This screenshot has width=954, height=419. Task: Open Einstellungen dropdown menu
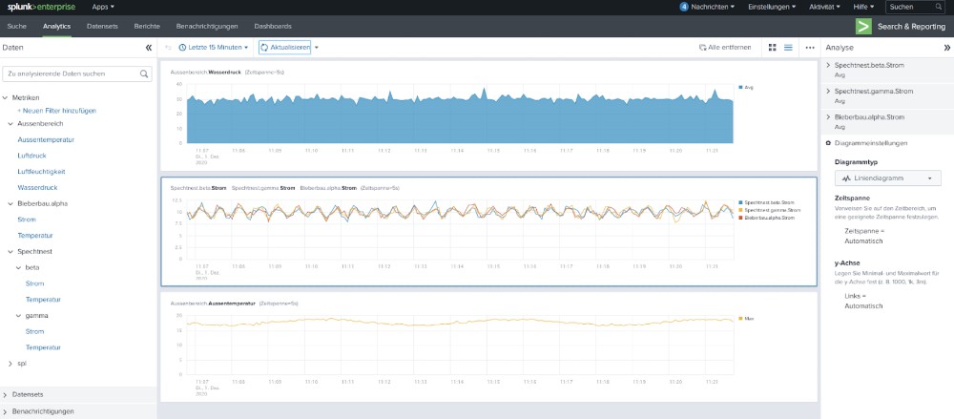click(x=772, y=7)
